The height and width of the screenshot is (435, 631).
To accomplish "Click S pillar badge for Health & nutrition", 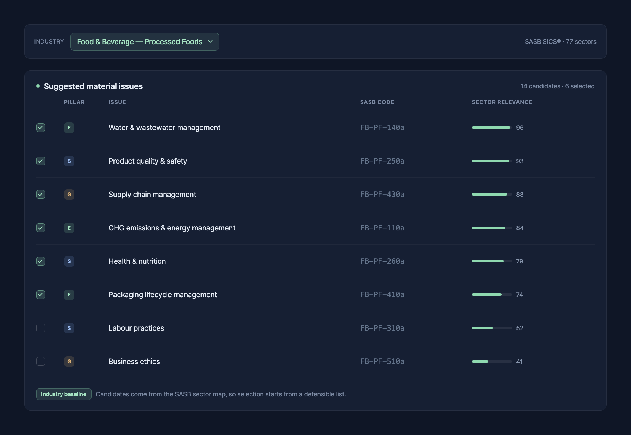I will (69, 261).
